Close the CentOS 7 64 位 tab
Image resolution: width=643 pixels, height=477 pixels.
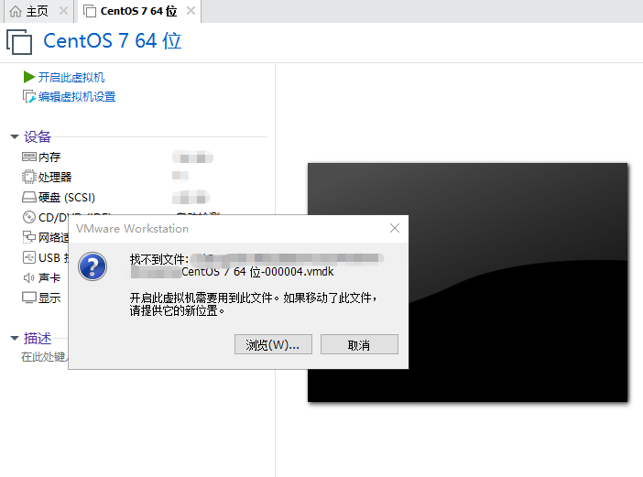tap(191, 11)
